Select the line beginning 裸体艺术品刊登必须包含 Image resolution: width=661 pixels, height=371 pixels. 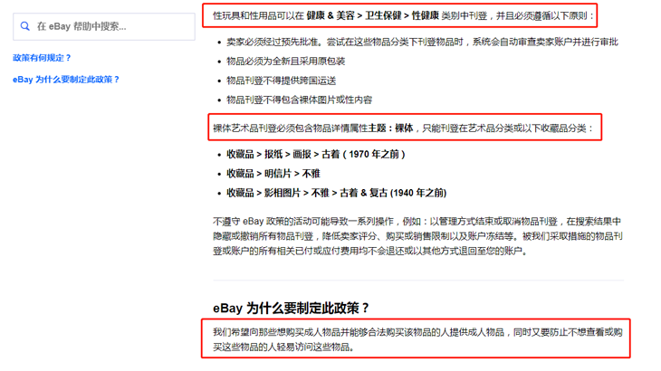(403, 128)
